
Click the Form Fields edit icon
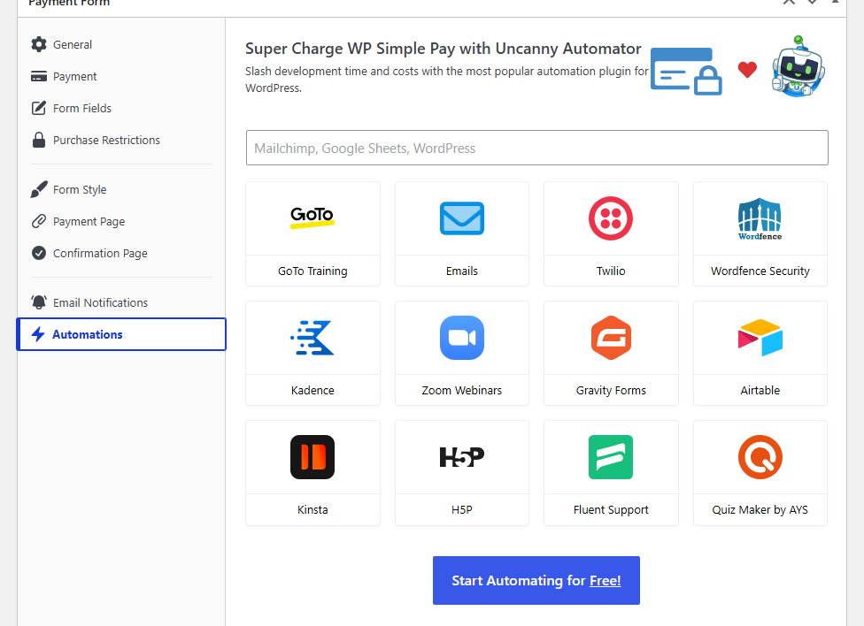pos(39,108)
